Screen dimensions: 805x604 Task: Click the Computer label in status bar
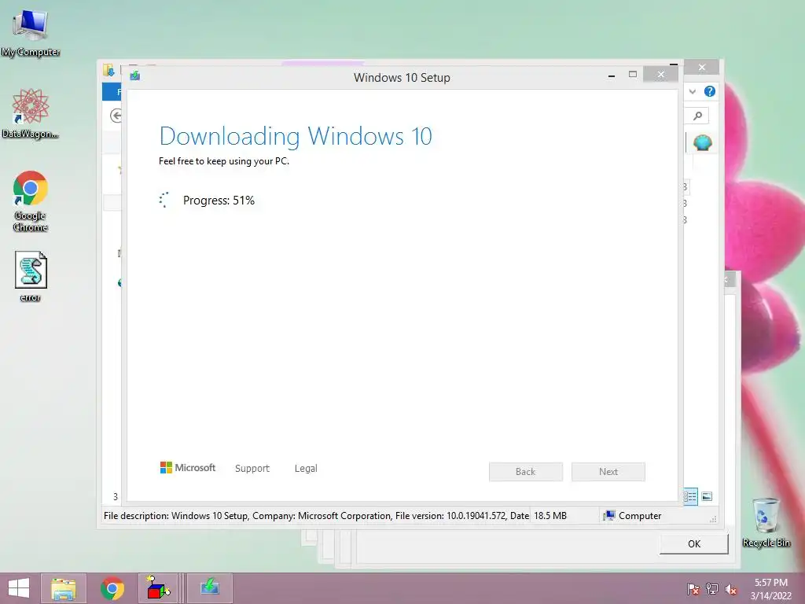[640, 516]
